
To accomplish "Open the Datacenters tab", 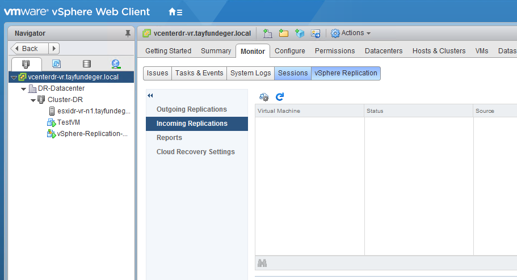I will (x=384, y=51).
